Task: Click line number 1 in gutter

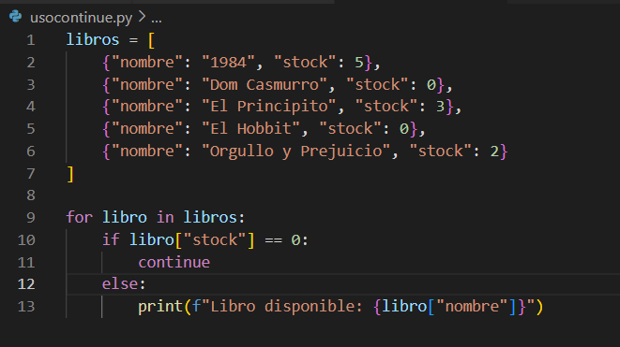Action: [x=31, y=40]
